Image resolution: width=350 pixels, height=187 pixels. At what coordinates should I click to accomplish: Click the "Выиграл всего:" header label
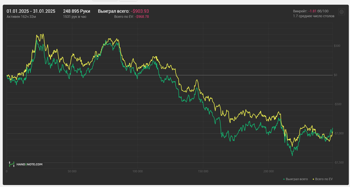click(113, 11)
